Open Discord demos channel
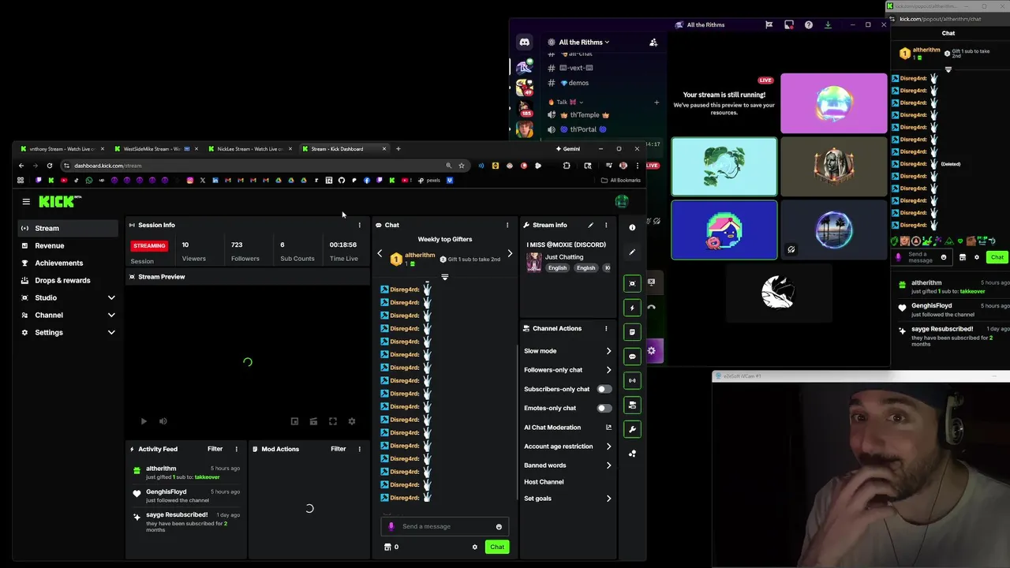Screen dimensions: 1010x568 coord(578,83)
